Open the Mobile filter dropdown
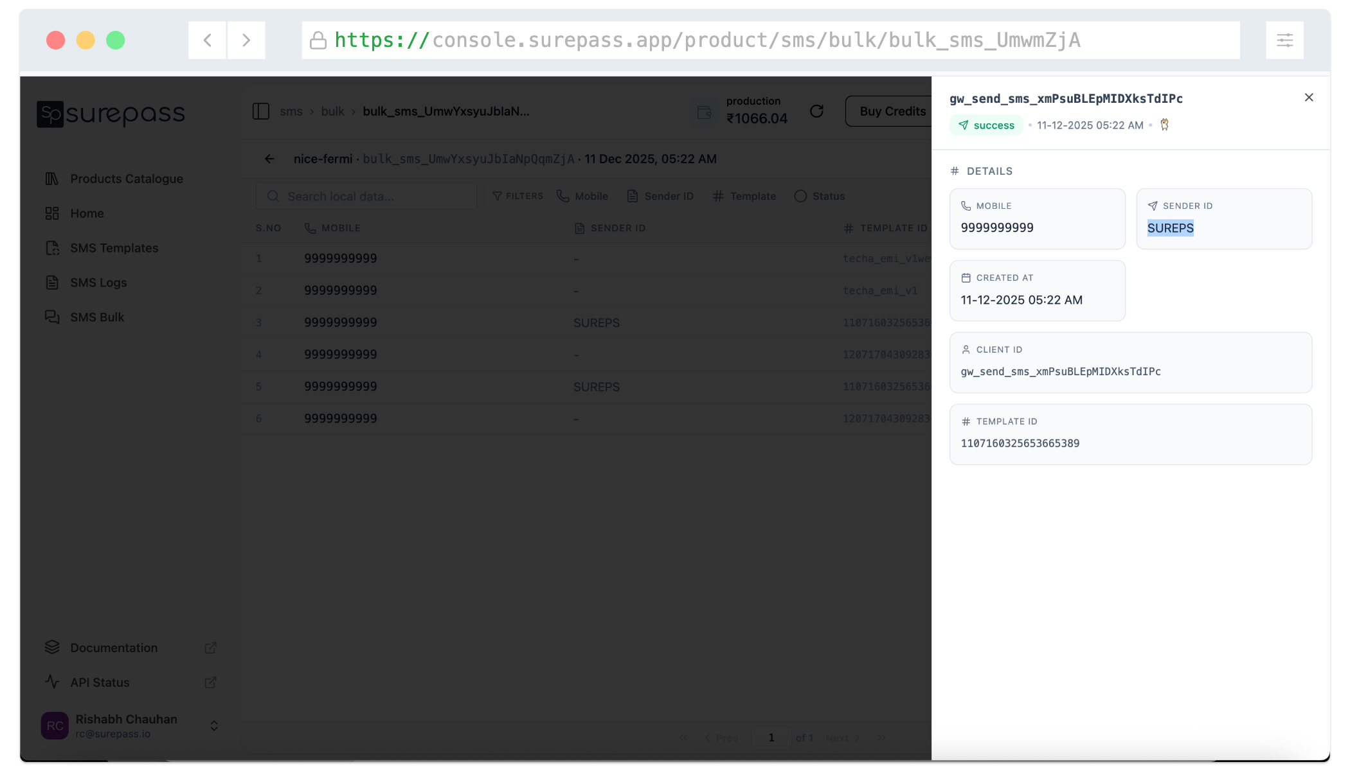This screenshot has width=1350, height=771. point(582,196)
